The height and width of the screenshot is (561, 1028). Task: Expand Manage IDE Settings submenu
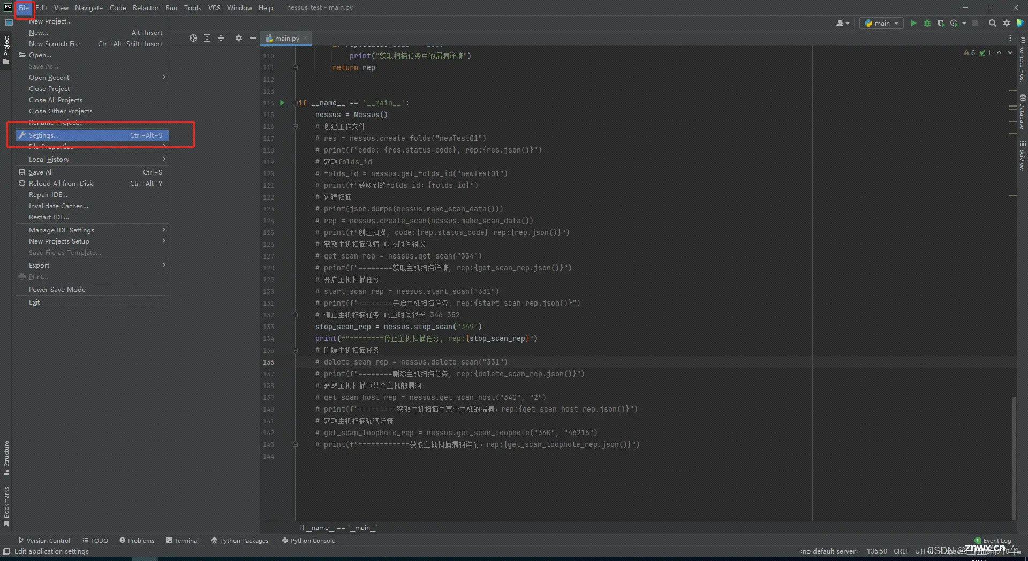92,230
